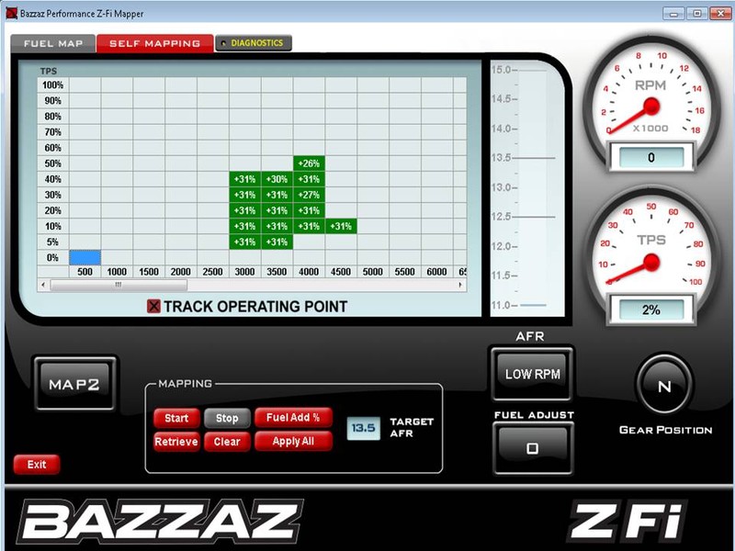Screen dimensions: 735x551
Task: Select the +31% cell at 10% TPS, 4500 RPM
Action: click(x=341, y=226)
